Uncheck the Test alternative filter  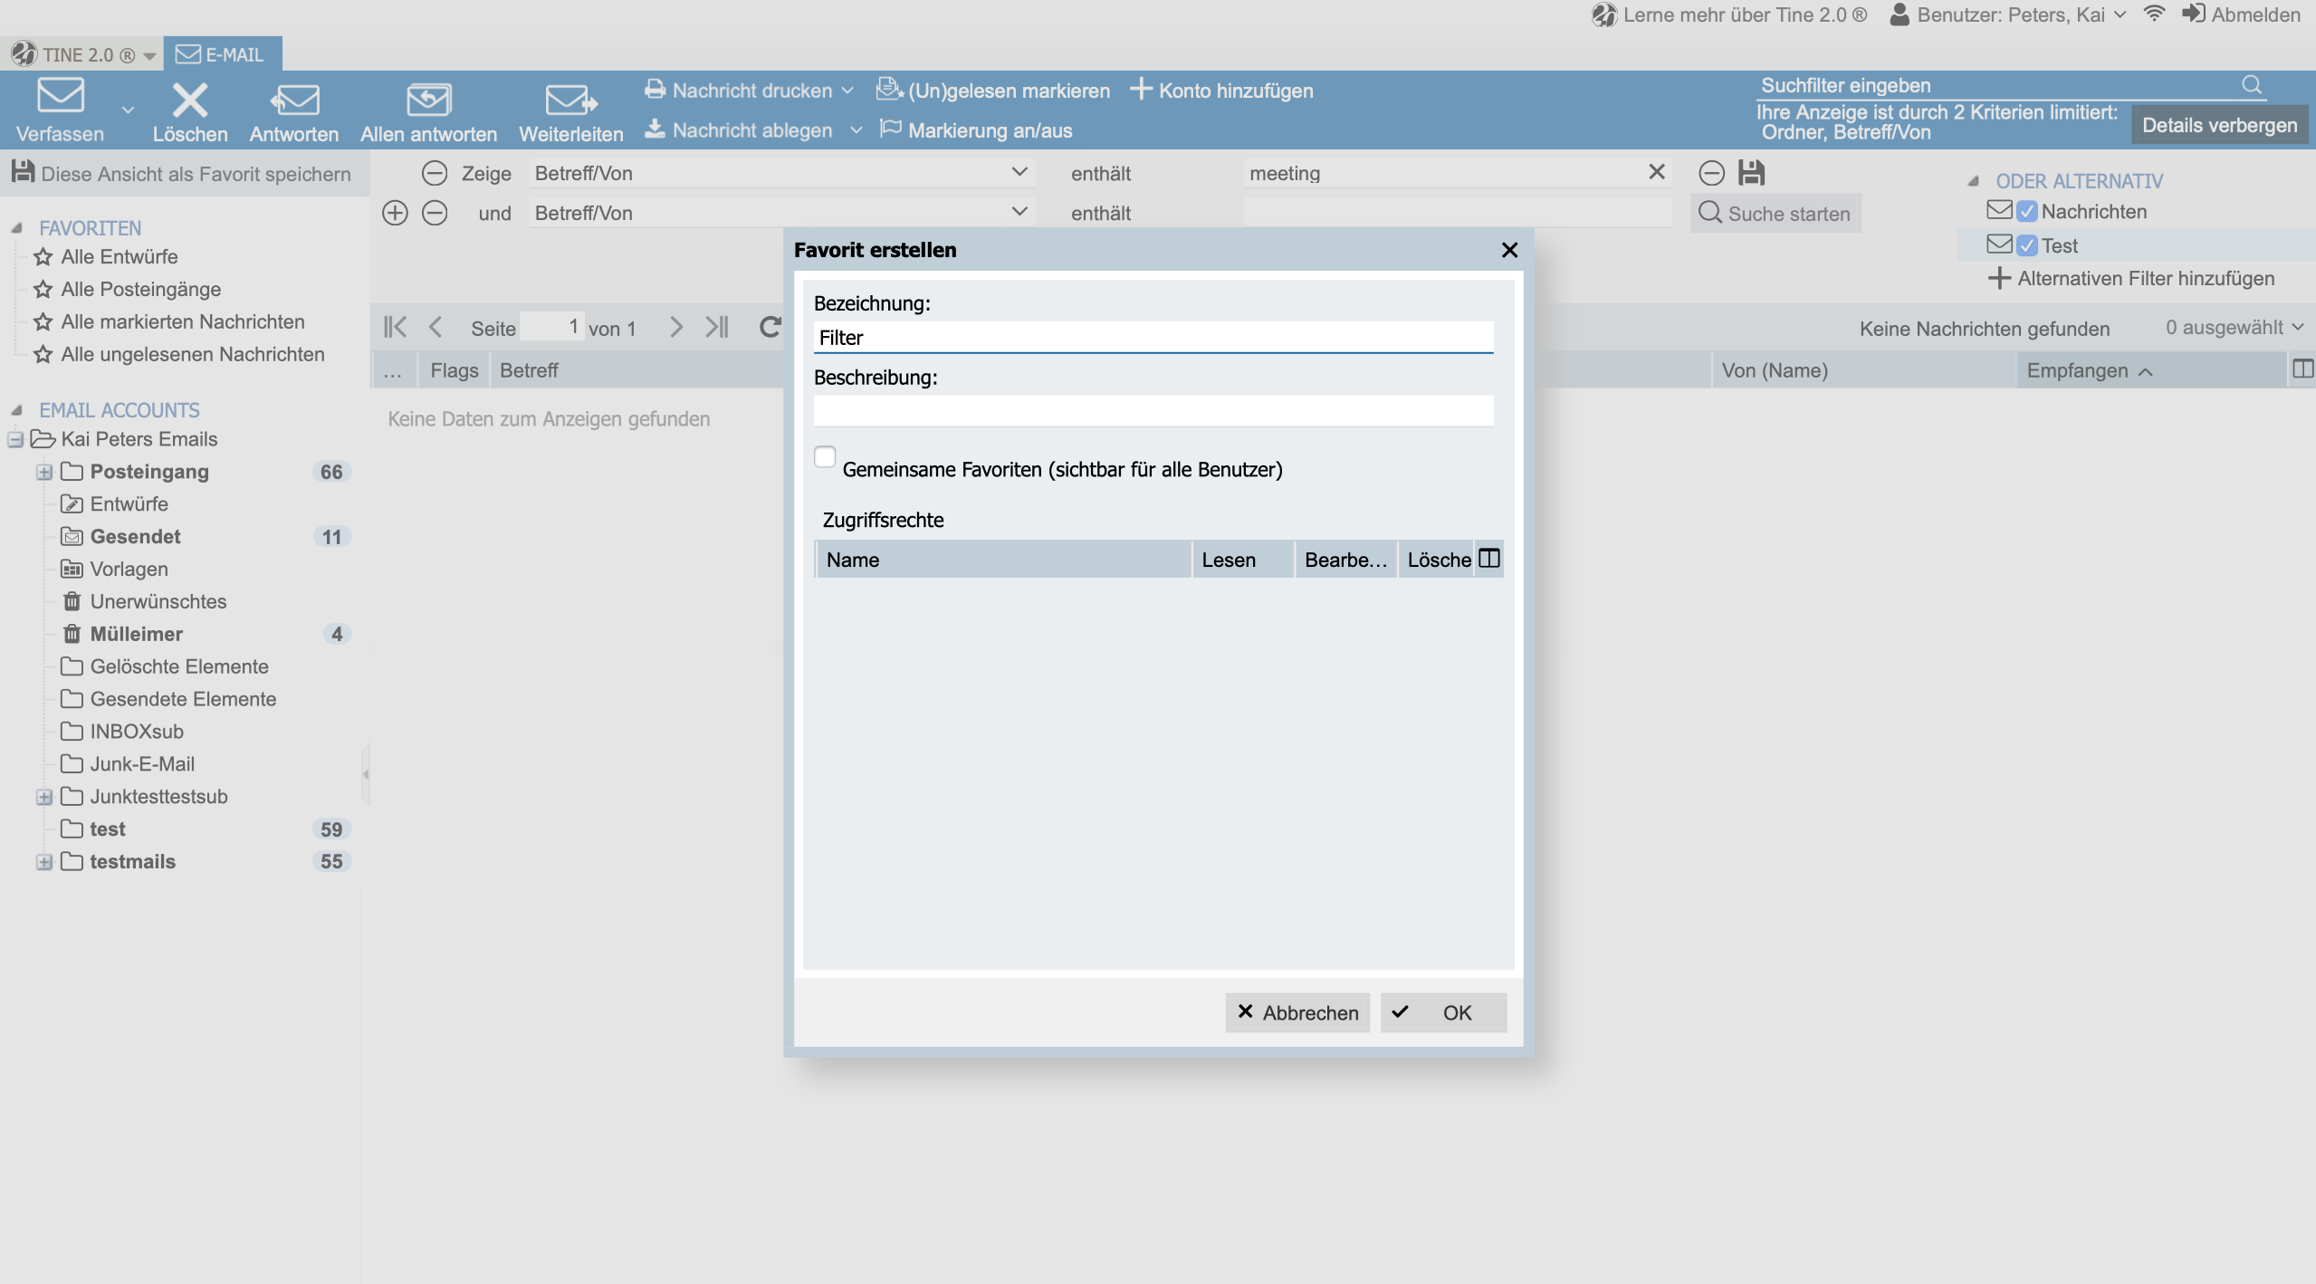coord(2027,245)
